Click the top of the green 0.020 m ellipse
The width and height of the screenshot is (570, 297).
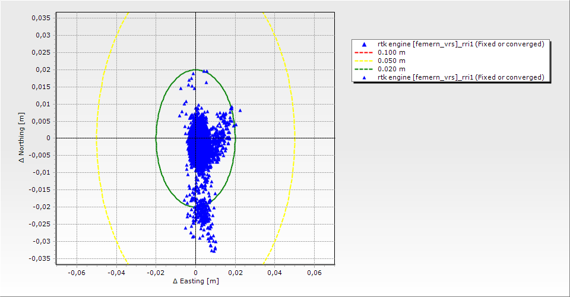(196, 69)
